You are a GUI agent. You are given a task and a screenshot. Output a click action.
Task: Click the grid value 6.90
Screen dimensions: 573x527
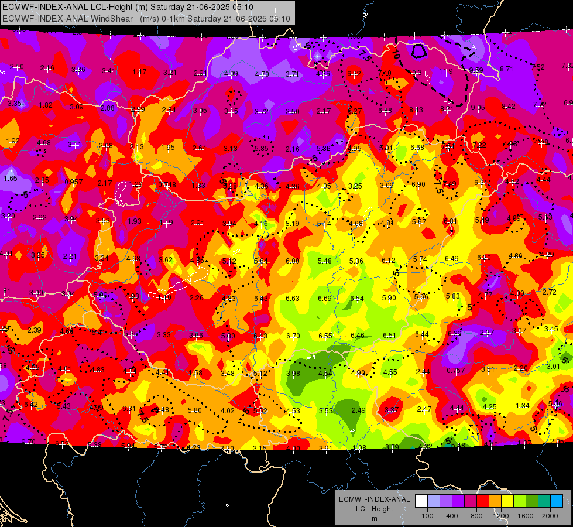tap(418, 184)
